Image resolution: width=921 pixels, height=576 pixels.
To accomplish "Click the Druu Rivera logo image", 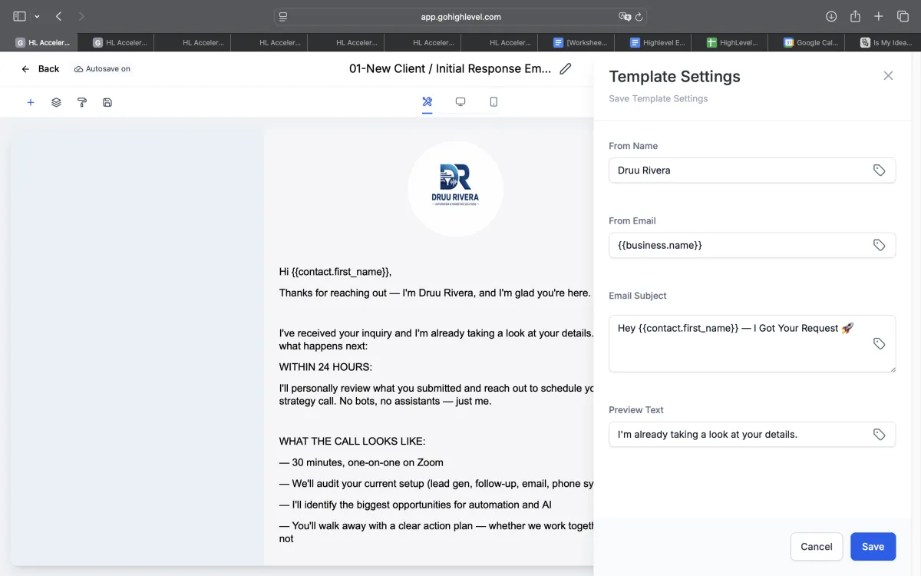I will [x=455, y=188].
